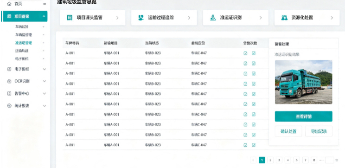Click the pagination ellipsis for more pages
Screen dimensions: 345x168
pyautogui.click(x=321, y=160)
